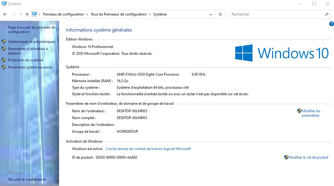Click the shield icon beside Protection du système
The width and height of the screenshot is (334, 186).
(4, 60)
